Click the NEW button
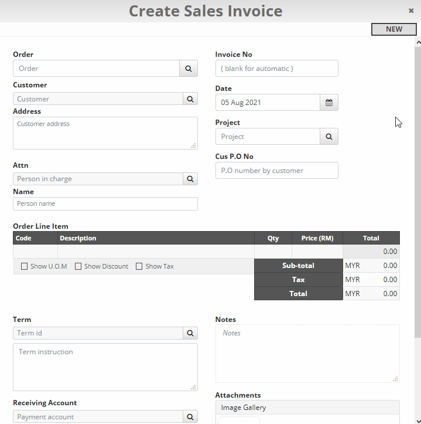421x424 pixels. (394, 29)
